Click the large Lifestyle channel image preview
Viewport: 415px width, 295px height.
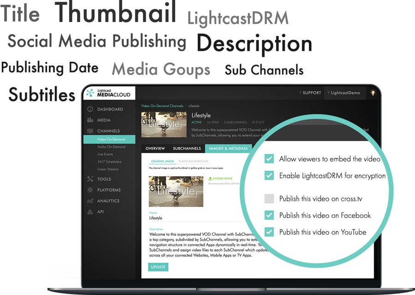(x=176, y=191)
